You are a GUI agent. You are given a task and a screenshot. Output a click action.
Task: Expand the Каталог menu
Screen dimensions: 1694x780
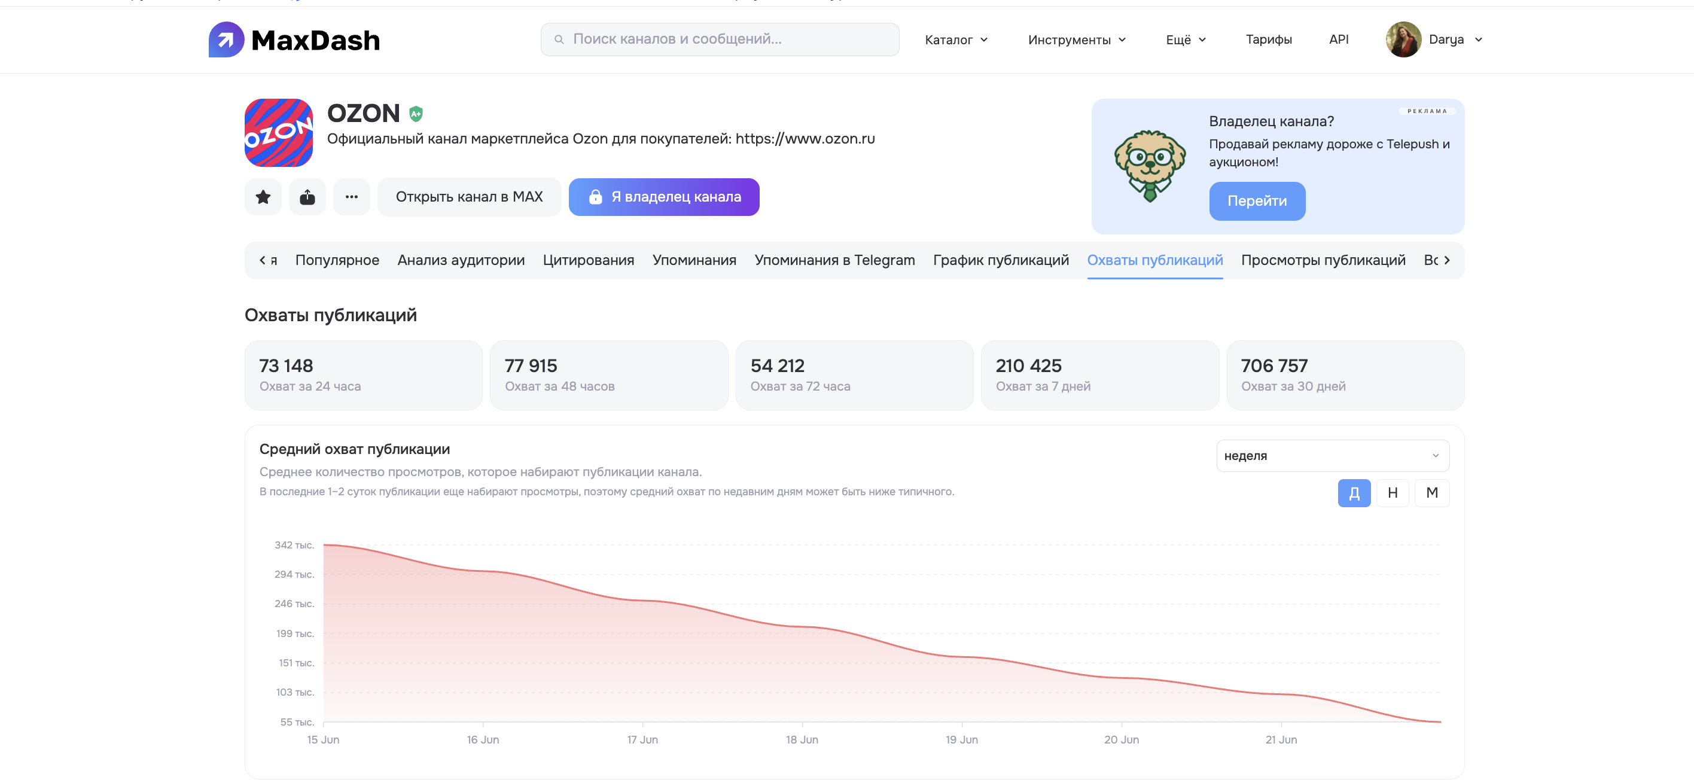(x=956, y=39)
